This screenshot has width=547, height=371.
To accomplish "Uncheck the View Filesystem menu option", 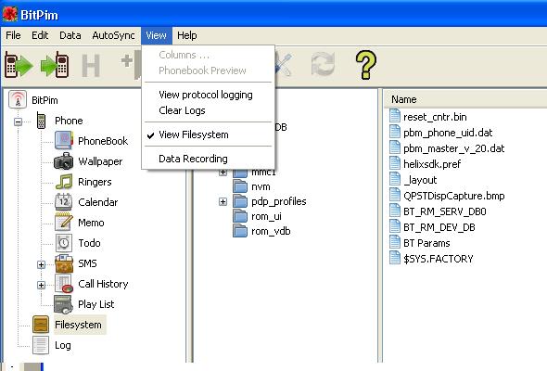I will pyautogui.click(x=209, y=134).
